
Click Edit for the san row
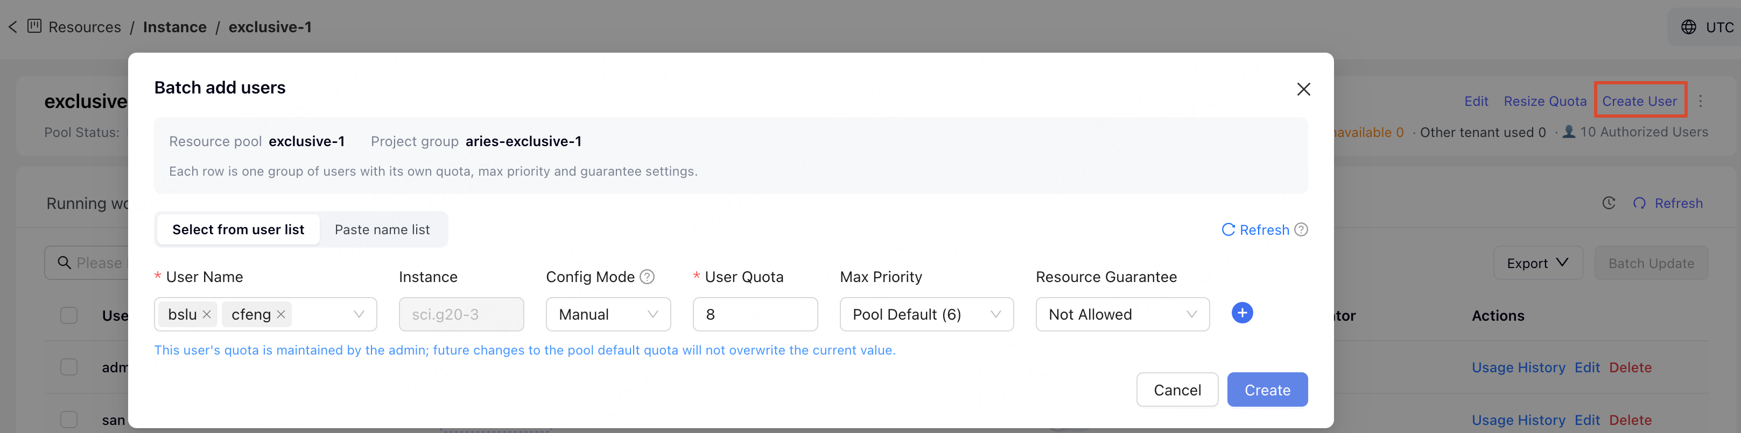(x=1587, y=420)
